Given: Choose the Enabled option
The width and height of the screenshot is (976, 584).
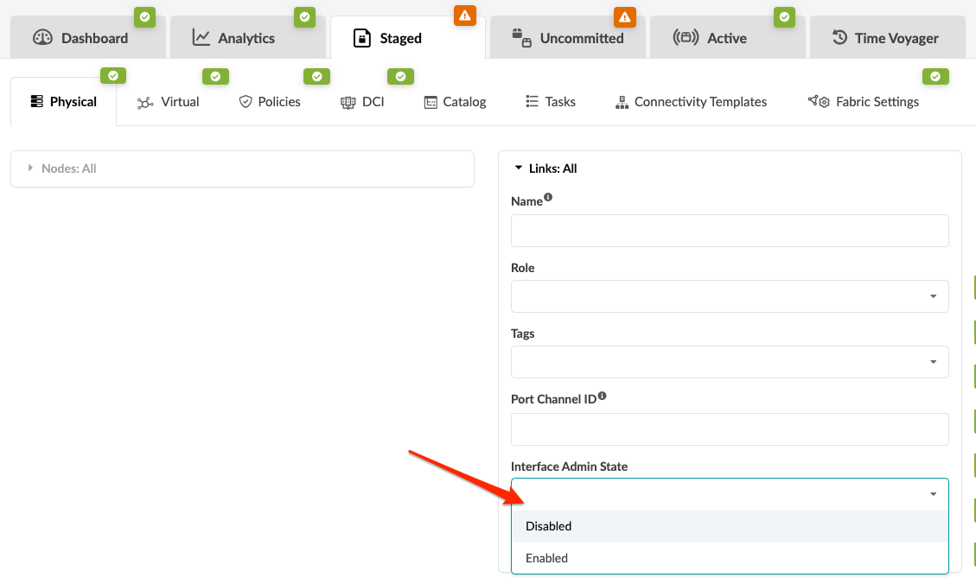Looking at the screenshot, I should (547, 558).
